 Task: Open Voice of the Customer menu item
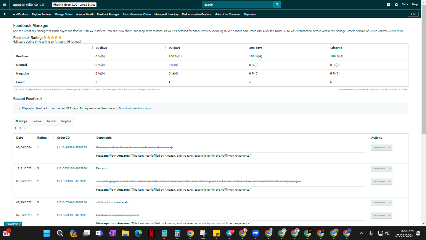click(x=227, y=14)
